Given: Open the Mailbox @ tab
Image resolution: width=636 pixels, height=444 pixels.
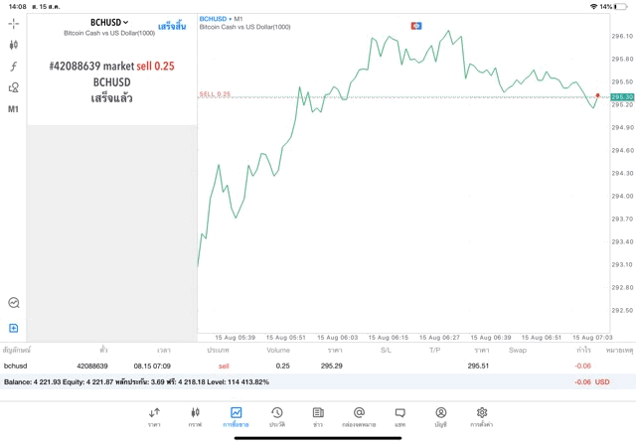Looking at the screenshot, I should [x=359, y=416].
